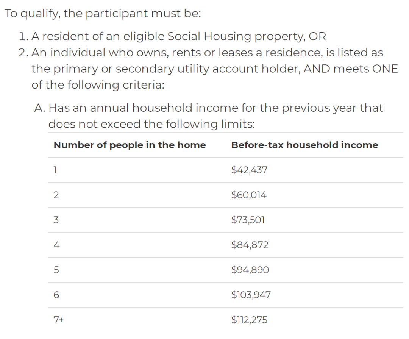Click the annual household income criterion A line

click(209, 108)
